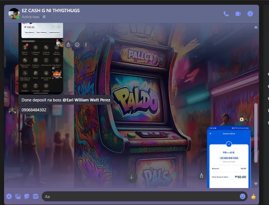The image size is (269, 205).
Task: Open the sender avatar beside 09068484302
Action: tap(12, 111)
